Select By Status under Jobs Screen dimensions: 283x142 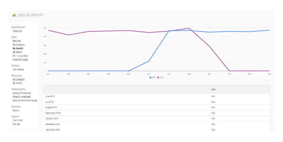point(17,52)
